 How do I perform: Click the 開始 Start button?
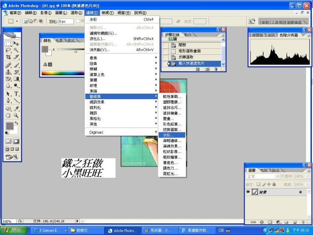coord(13,230)
